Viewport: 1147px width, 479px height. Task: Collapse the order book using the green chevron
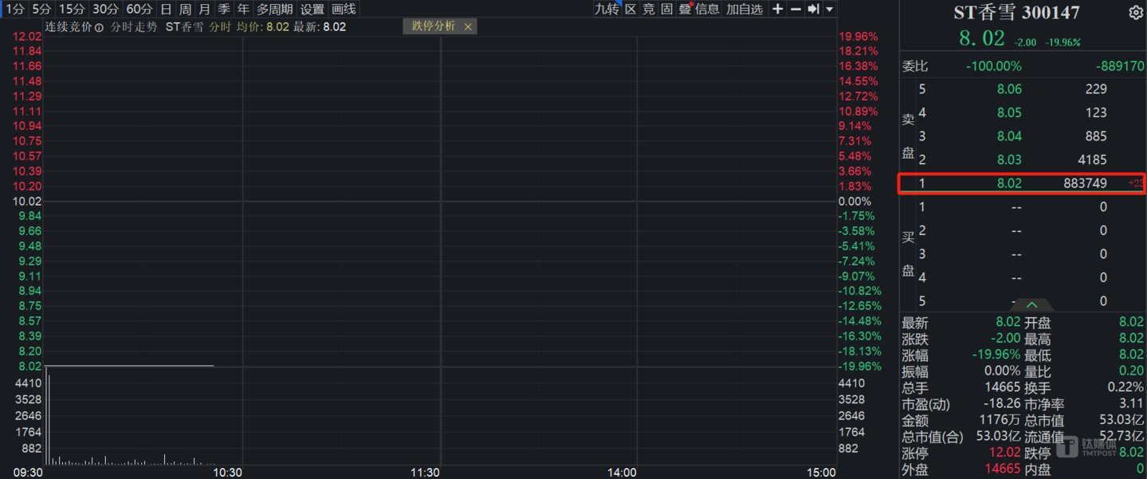pos(1031,304)
